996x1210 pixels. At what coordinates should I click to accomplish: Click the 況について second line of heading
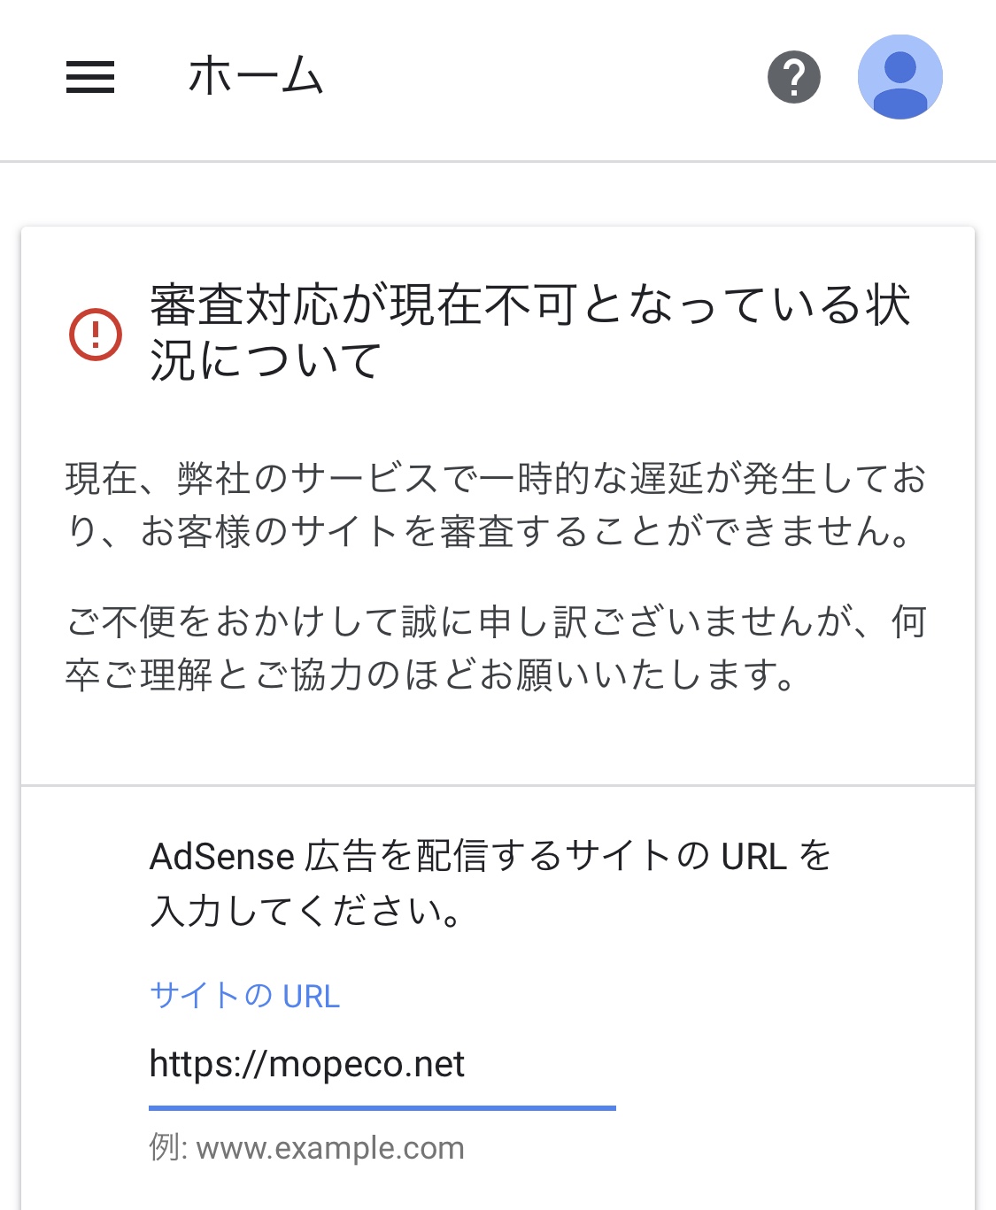pyautogui.click(x=266, y=360)
